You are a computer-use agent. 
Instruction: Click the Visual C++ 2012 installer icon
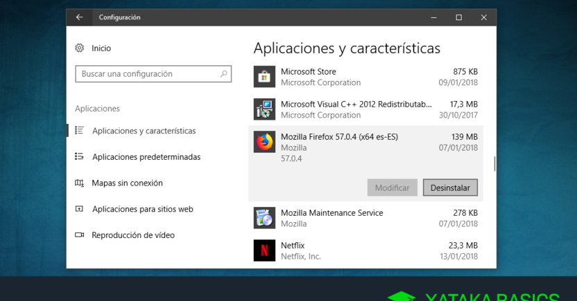264,109
